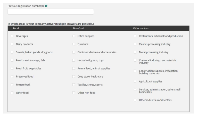198x117 pixels.
Task: Check the Beverages checkbox
Action: (x=12, y=36)
